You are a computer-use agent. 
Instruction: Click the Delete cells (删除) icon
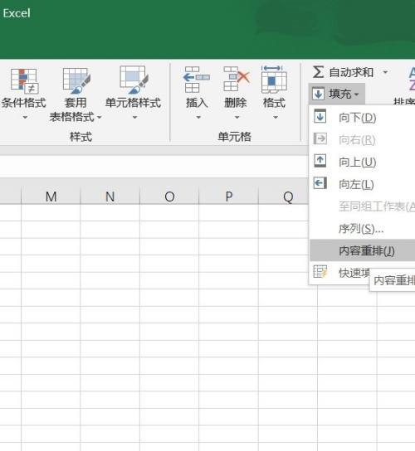pyautogui.click(x=237, y=79)
